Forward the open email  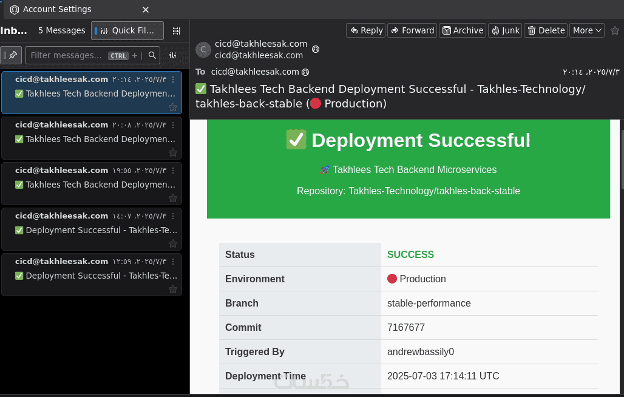[x=412, y=30]
